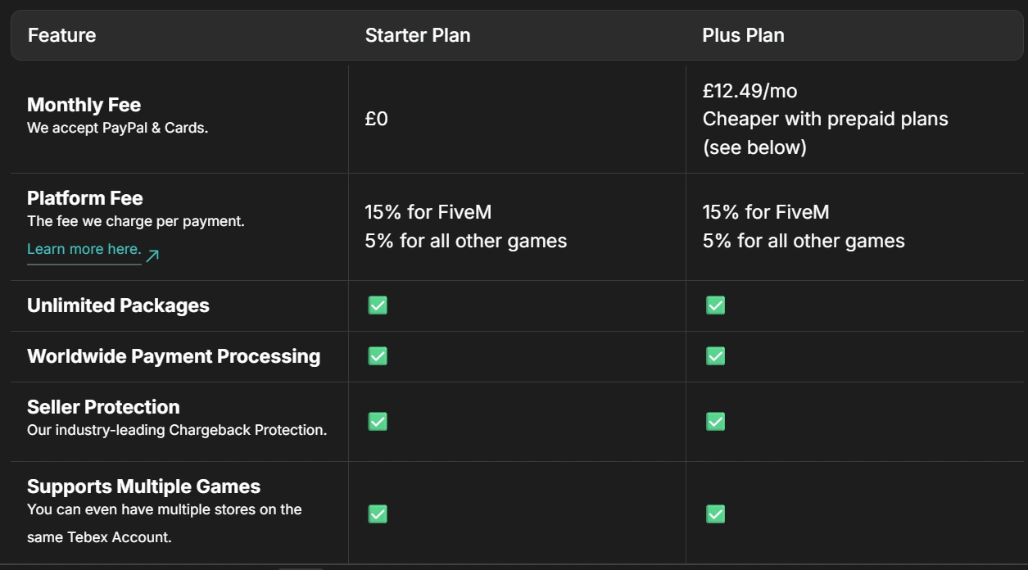1028x570 pixels.
Task: Click Starter Plan Worldwide Payment Processing checkmark
Action: [x=378, y=356]
